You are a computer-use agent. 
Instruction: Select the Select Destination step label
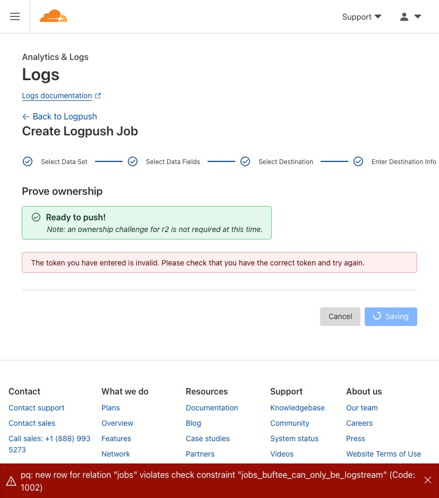click(286, 162)
